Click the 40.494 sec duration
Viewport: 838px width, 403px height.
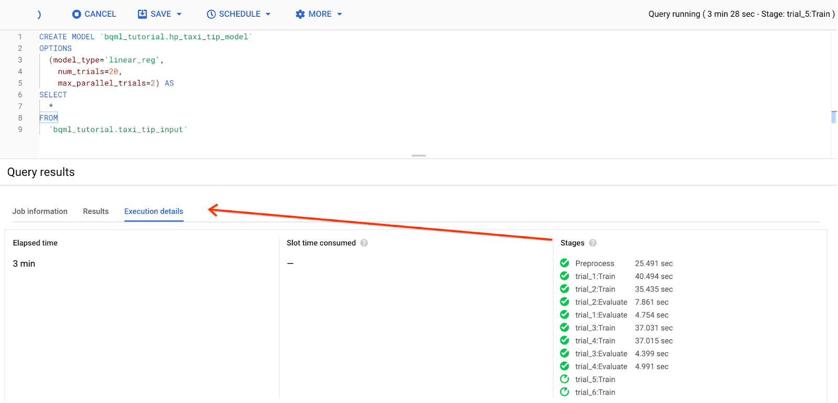pos(654,276)
